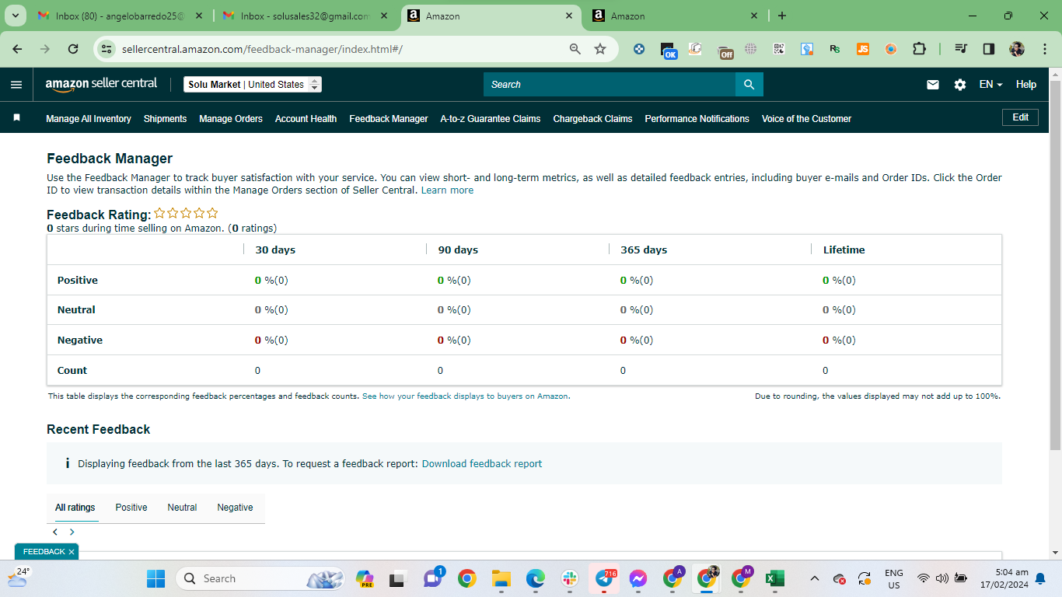
Task: Go to the previous feedback page arrow
Action: tap(55, 532)
